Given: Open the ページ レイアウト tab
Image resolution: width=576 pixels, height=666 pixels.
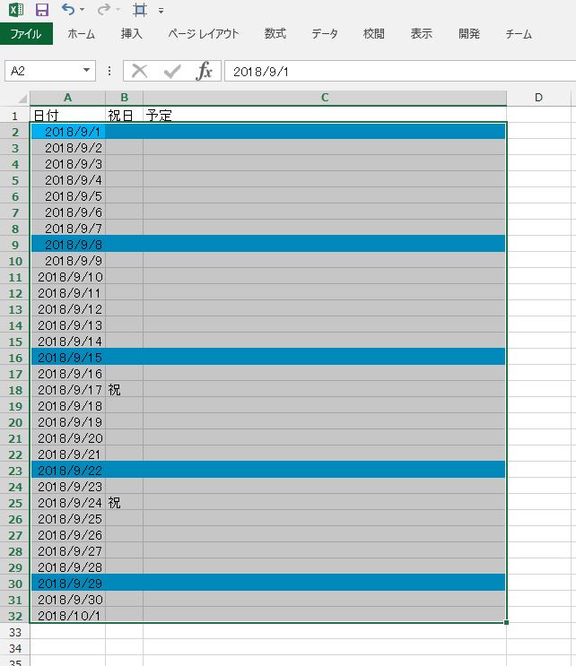Looking at the screenshot, I should (203, 33).
